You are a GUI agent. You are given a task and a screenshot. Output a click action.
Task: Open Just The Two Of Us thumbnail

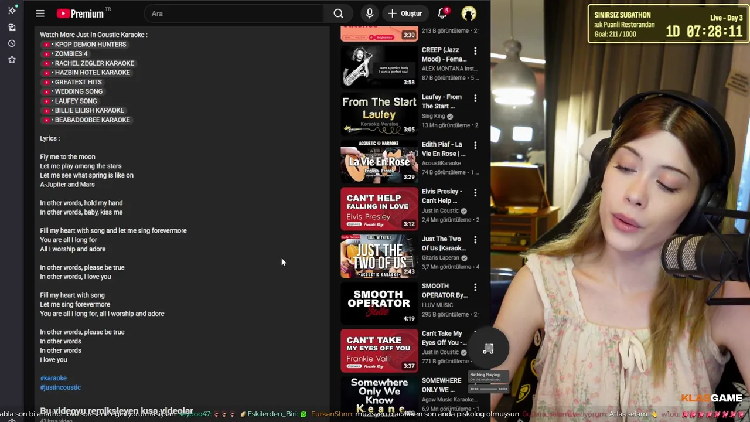point(379,256)
